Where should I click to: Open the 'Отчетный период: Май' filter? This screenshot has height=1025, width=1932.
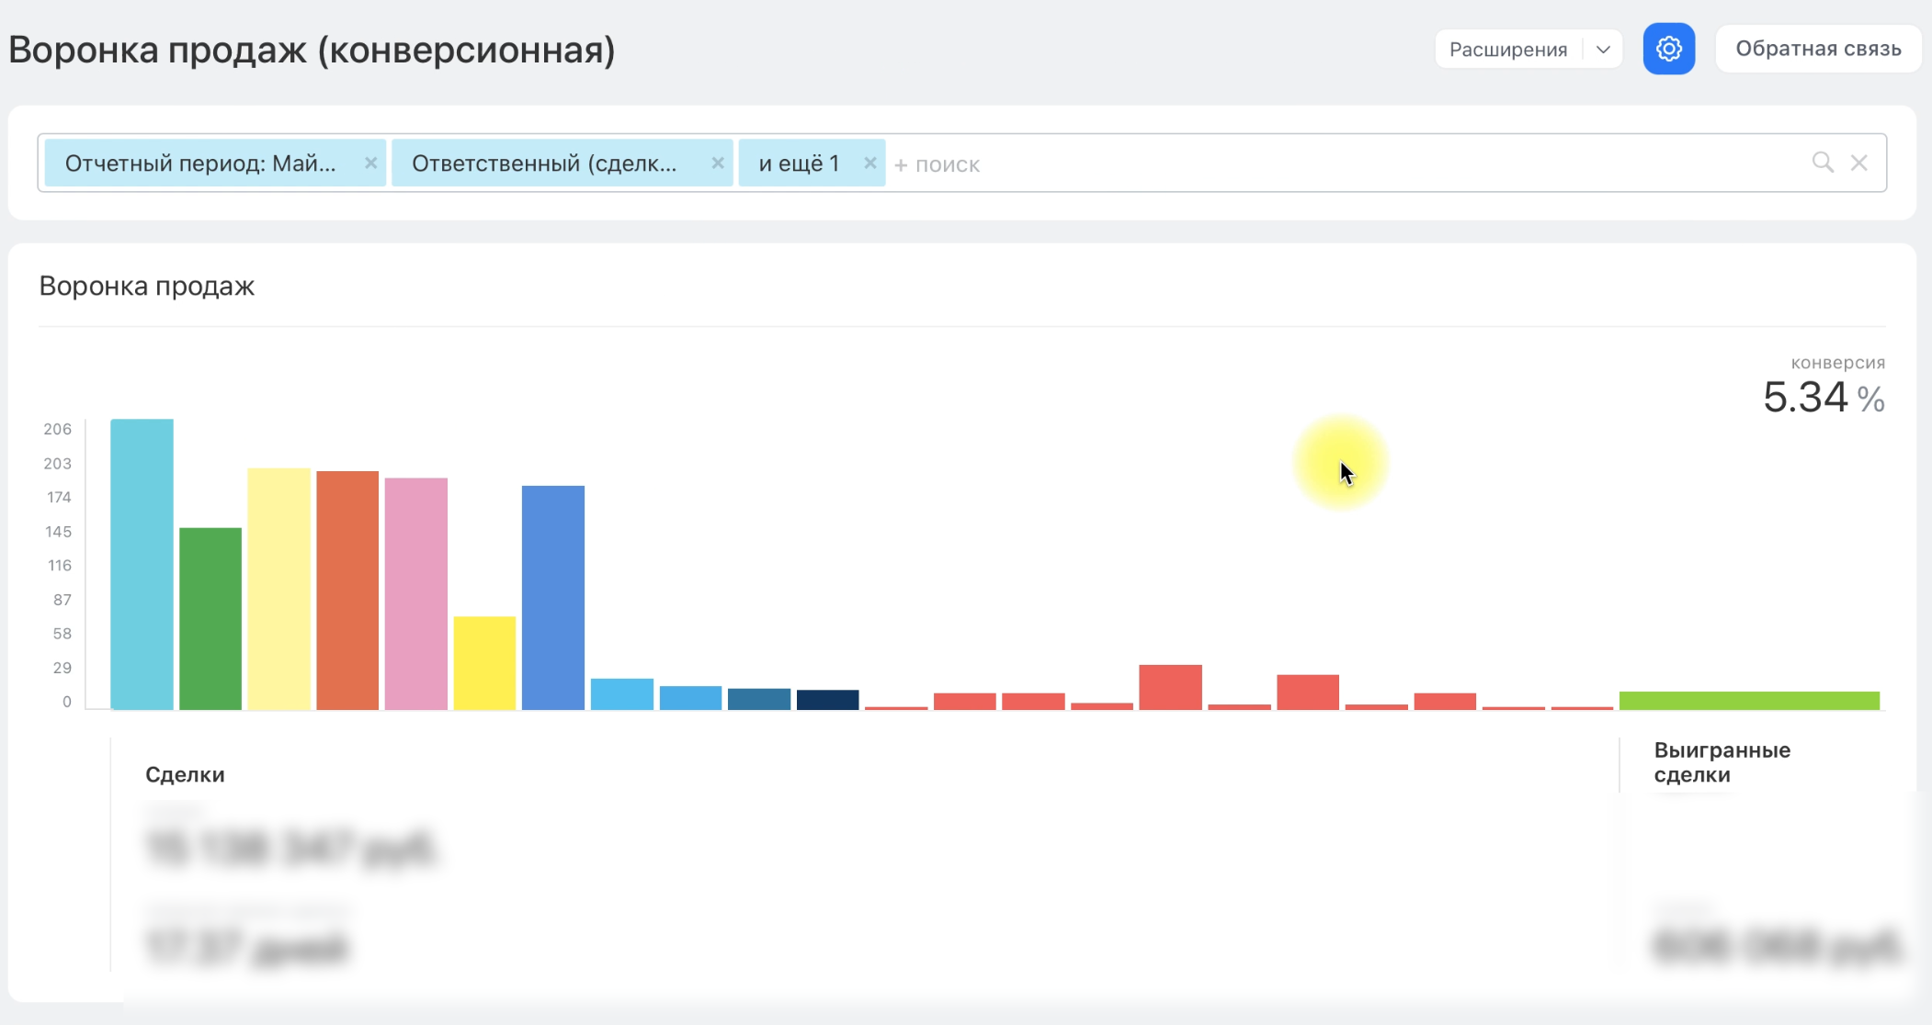click(201, 163)
